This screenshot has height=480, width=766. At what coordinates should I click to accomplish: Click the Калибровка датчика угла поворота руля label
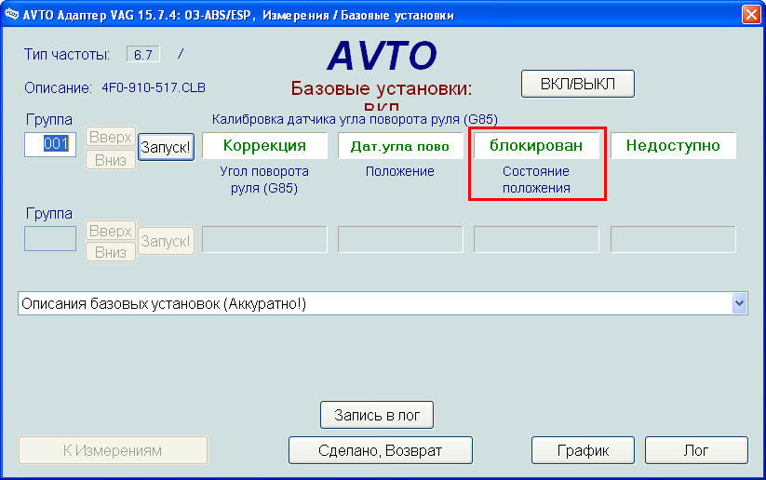(355, 119)
